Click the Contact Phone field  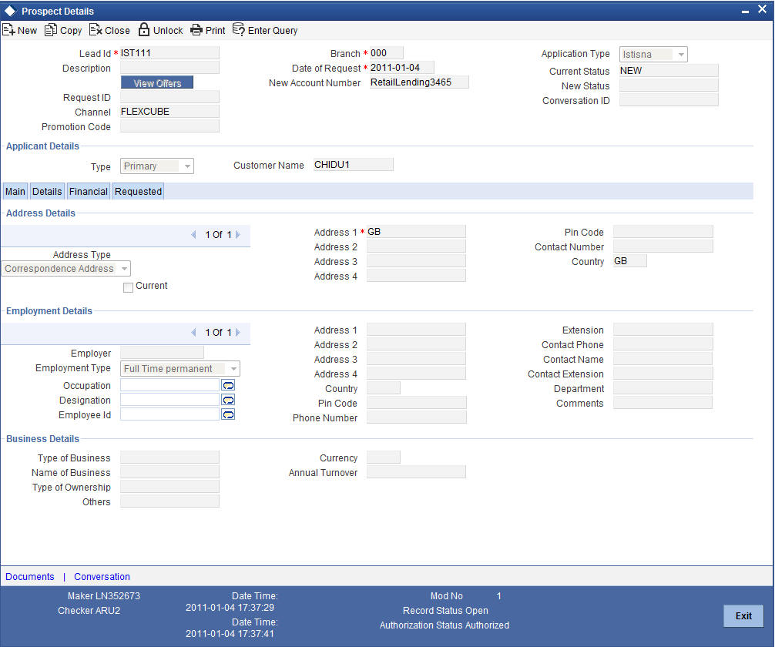663,344
